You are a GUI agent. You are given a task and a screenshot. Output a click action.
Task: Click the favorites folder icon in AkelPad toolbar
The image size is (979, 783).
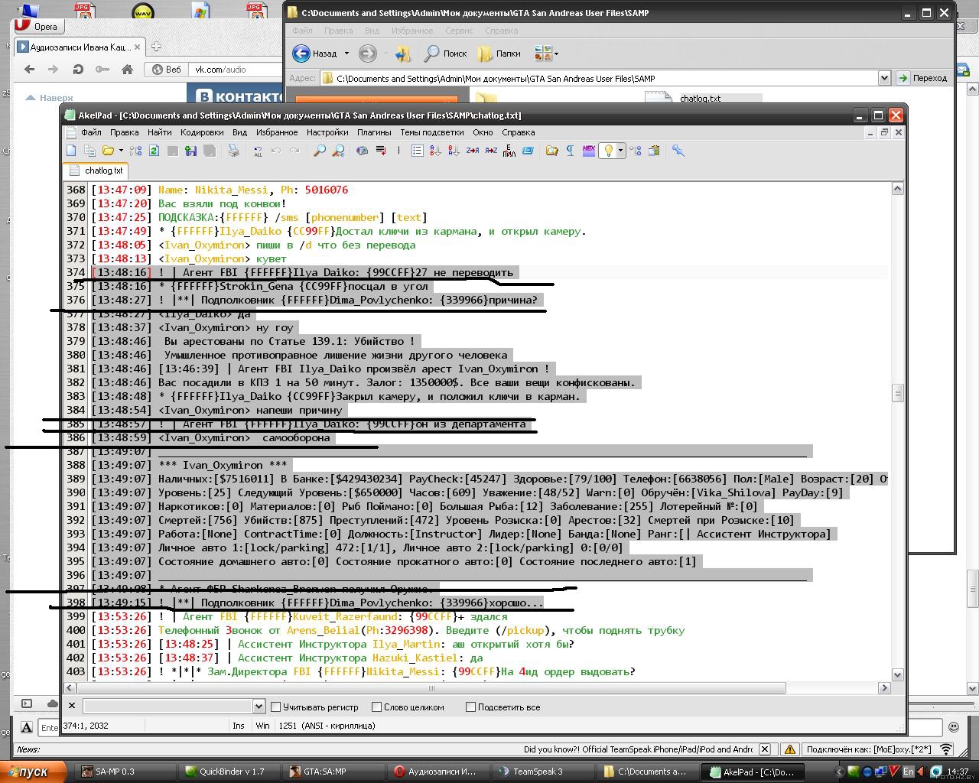551,151
